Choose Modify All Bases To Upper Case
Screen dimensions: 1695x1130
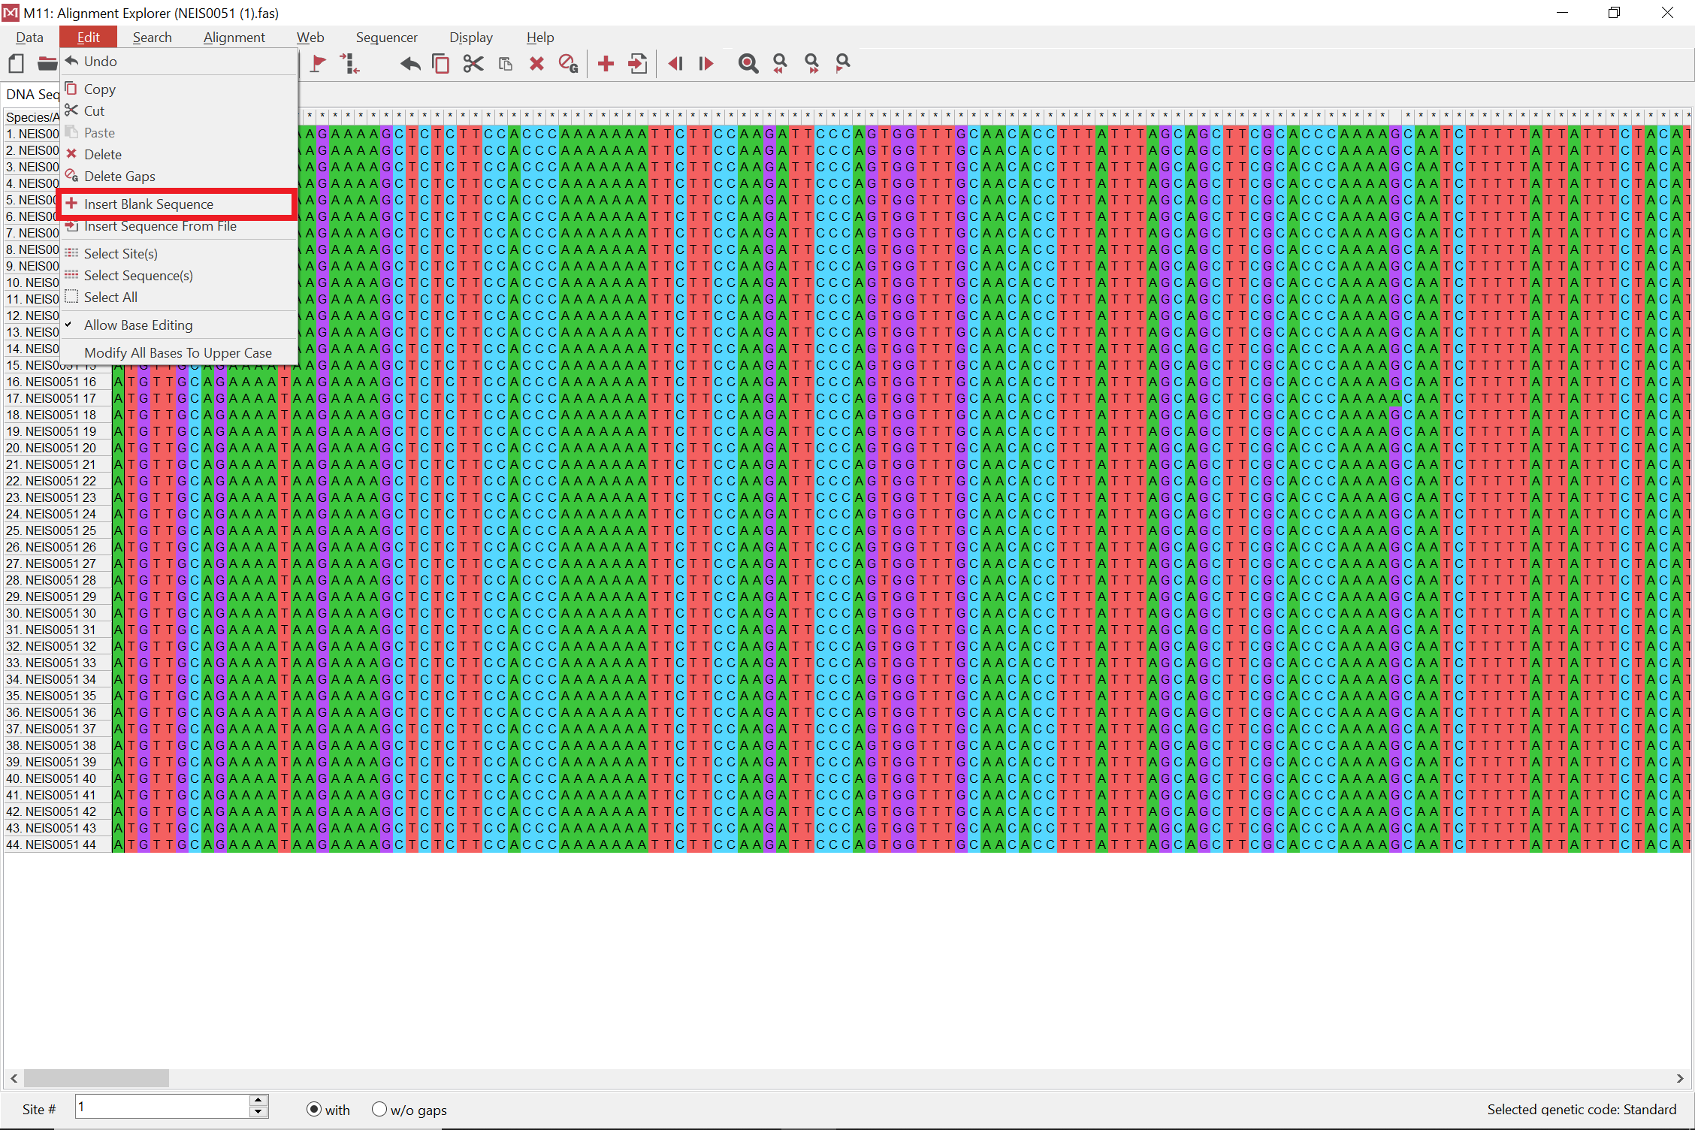pos(179,353)
